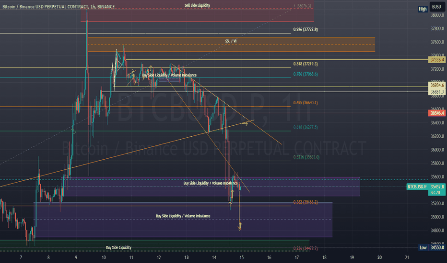Select the 0.618 (36277.5) fib label
447x263 pixels.
306,127
